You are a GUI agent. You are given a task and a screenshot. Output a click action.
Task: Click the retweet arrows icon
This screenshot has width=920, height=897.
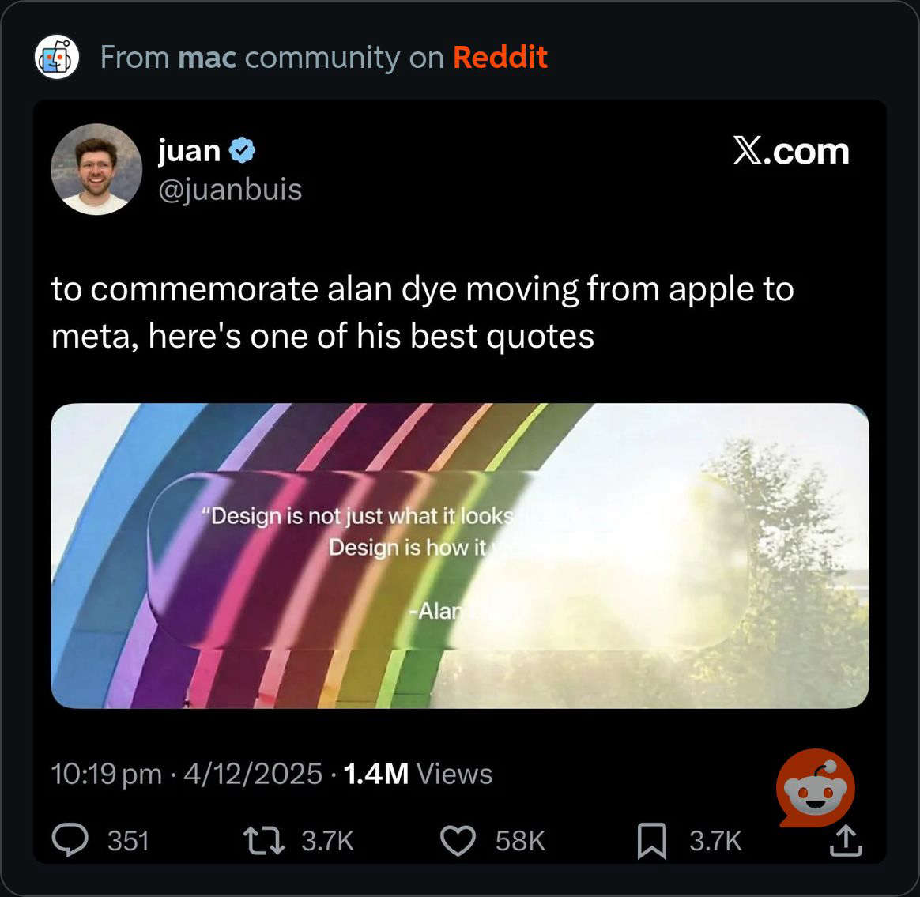tap(264, 840)
